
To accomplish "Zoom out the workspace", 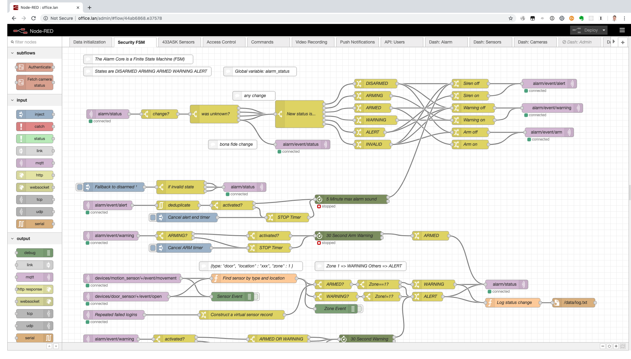I will point(603,346).
